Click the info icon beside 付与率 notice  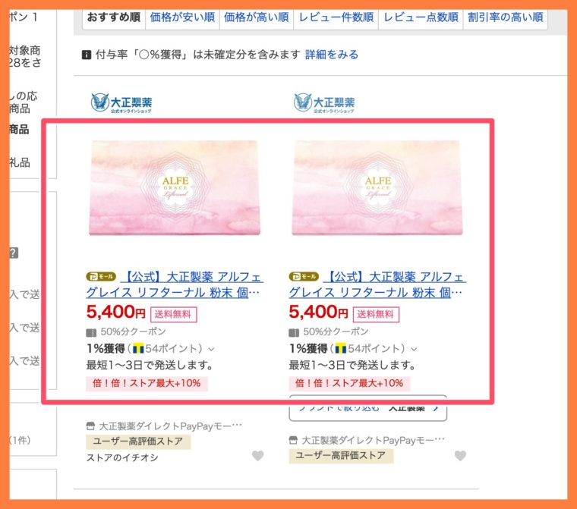[86, 55]
